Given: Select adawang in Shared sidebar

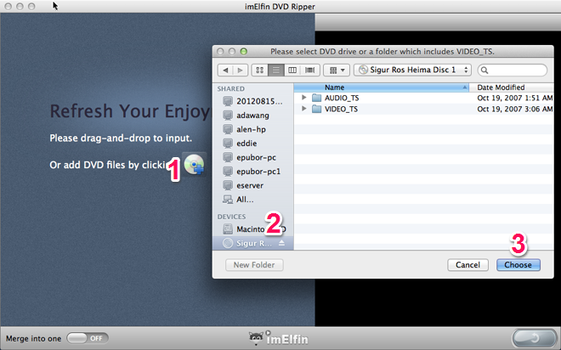Looking at the screenshot, I should (252, 116).
